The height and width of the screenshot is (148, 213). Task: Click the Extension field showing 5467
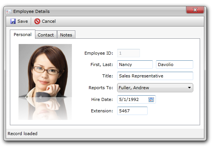click(x=132, y=111)
